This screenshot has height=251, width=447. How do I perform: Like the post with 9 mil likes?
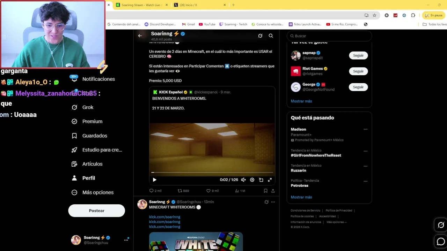pyautogui.click(x=212, y=191)
